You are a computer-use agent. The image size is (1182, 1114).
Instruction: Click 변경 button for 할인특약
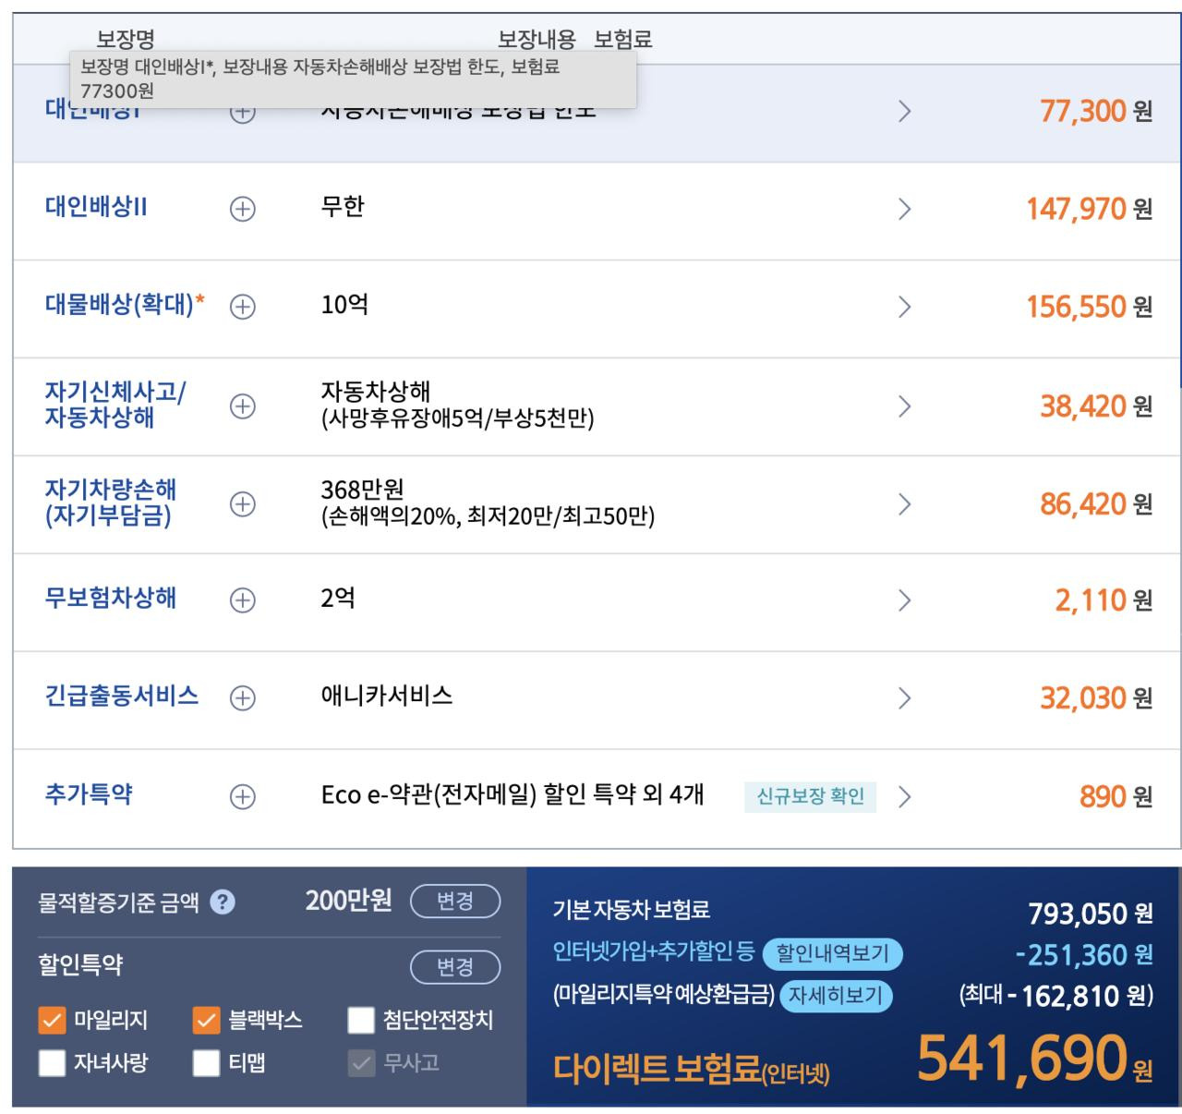455,967
